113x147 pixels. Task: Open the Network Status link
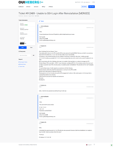tap(23, 64)
